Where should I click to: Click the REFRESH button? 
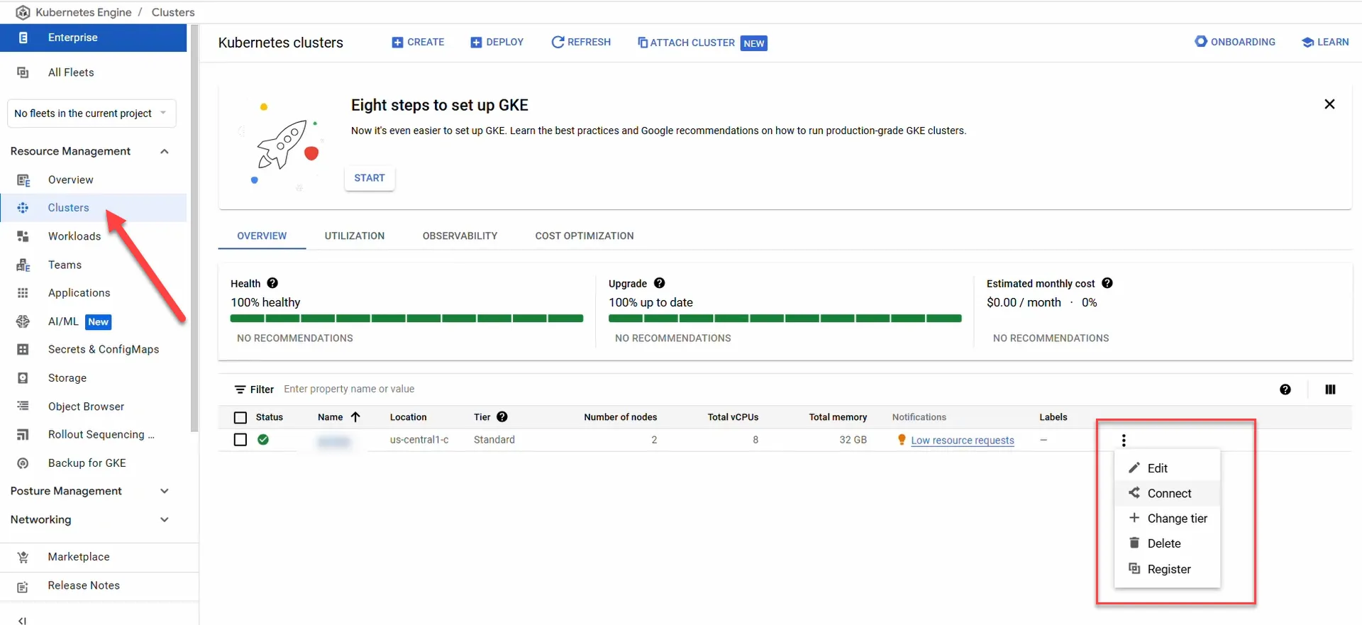(x=581, y=42)
